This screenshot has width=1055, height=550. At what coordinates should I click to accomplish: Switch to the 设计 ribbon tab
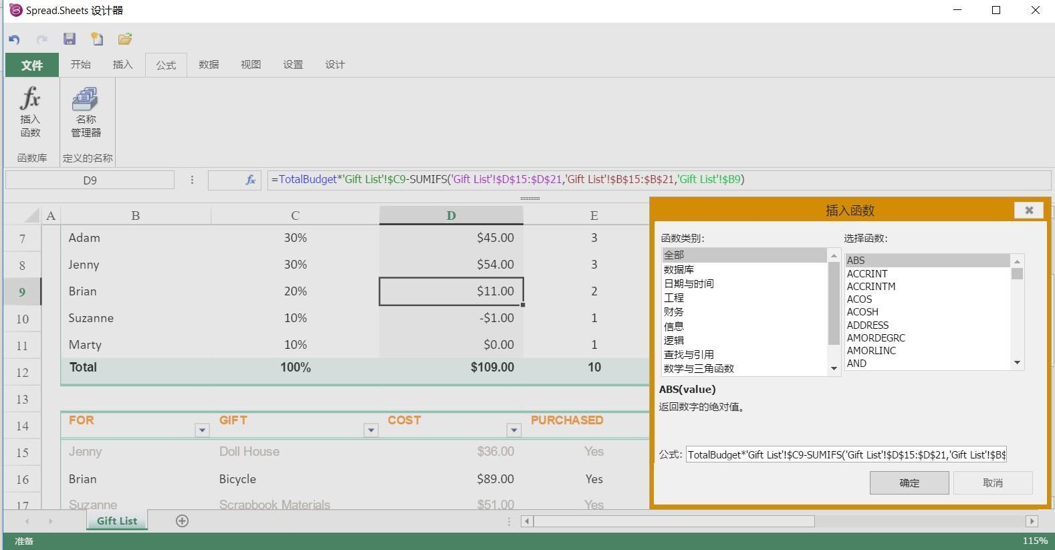335,64
